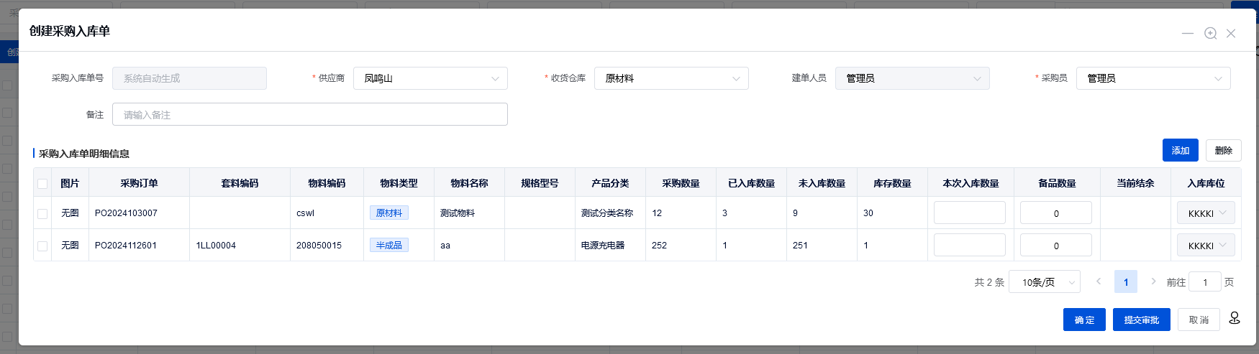Open the 建单人员 dropdown
The height and width of the screenshot is (354, 1259).
[912, 78]
